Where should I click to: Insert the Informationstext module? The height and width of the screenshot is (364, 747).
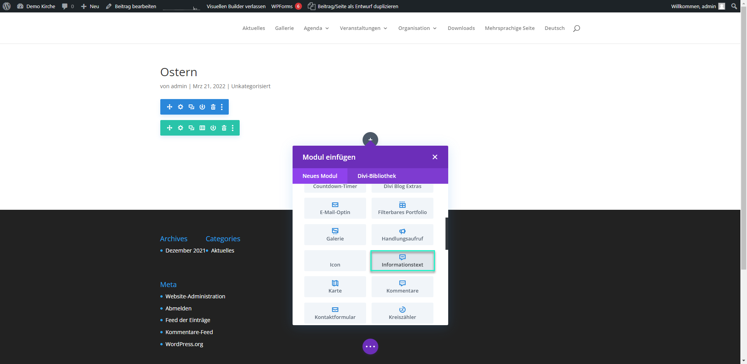point(402,261)
